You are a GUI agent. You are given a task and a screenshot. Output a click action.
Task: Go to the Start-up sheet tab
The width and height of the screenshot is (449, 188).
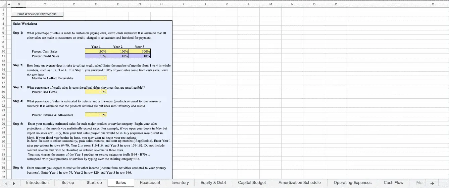(94, 183)
